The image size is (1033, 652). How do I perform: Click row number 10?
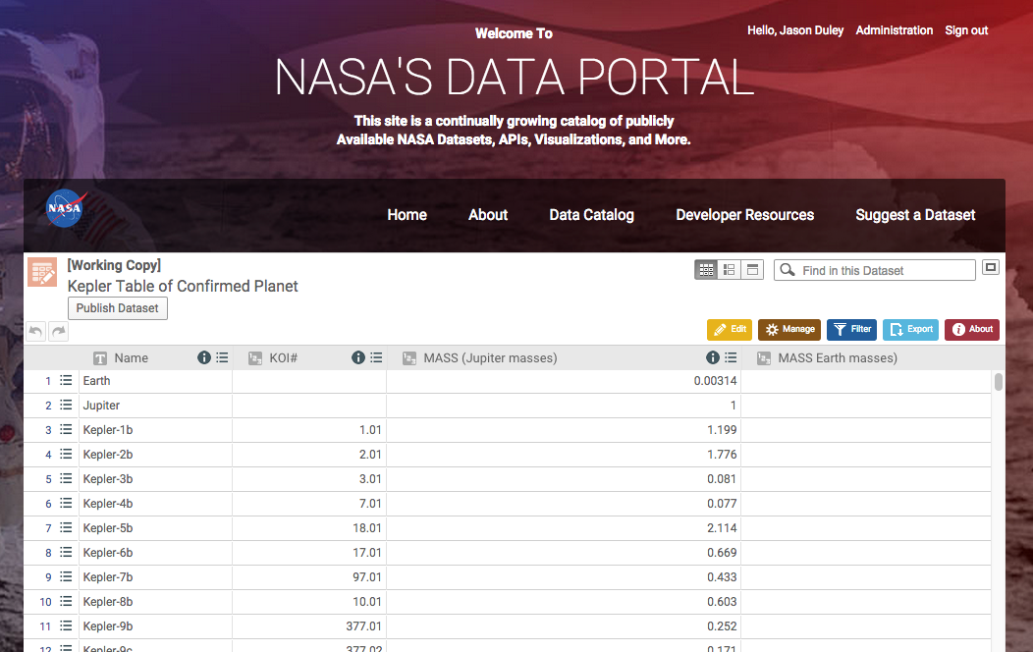45,602
